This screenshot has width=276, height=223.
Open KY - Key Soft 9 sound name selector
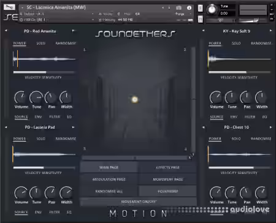[237, 31]
